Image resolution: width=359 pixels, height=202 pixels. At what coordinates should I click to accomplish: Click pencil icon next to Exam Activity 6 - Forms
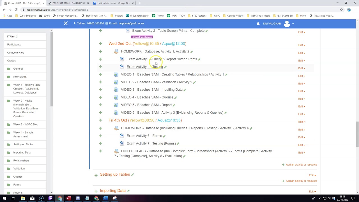pyautogui.click(x=164, y=136)
